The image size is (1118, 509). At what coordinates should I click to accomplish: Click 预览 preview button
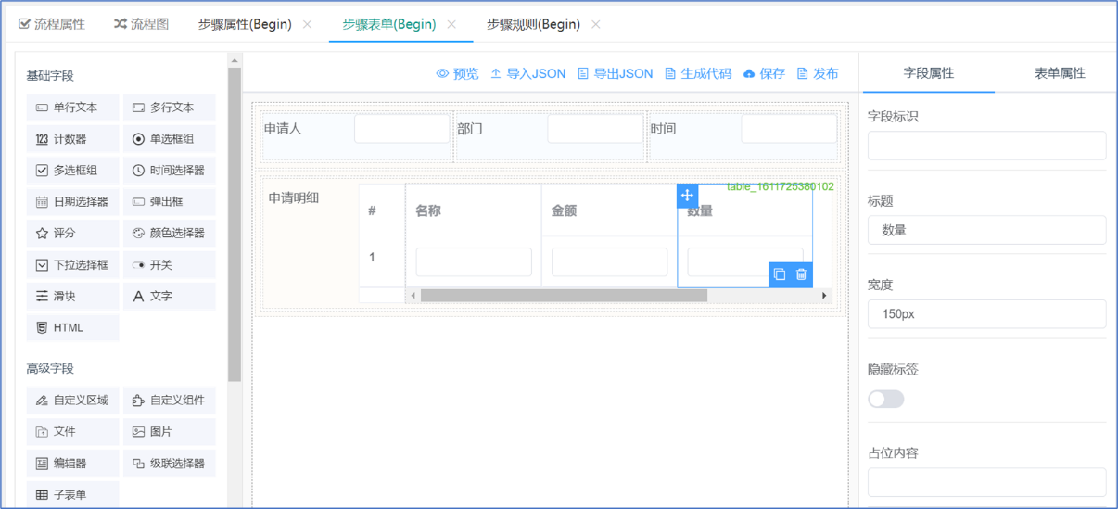pyautogui.click(x=458, y=73)
